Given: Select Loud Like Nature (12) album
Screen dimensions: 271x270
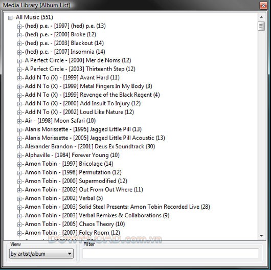Looking at the screenshot, I should [x=79, y=112].
